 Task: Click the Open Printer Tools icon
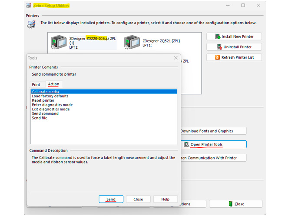point(186,144)
